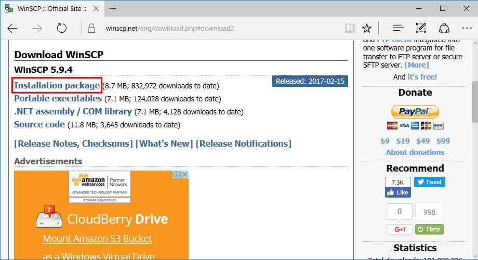Screen dimensions: 478x260
Task: Donate $9
Action: pos(384,141)
